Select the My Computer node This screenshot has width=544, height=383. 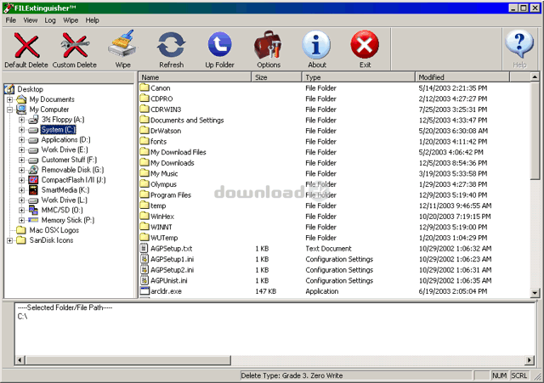tap(49, 110)
